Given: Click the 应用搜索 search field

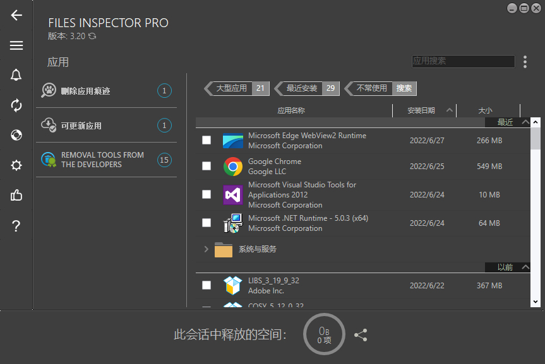Looking at the screenshot, I should tap(463, 61).
